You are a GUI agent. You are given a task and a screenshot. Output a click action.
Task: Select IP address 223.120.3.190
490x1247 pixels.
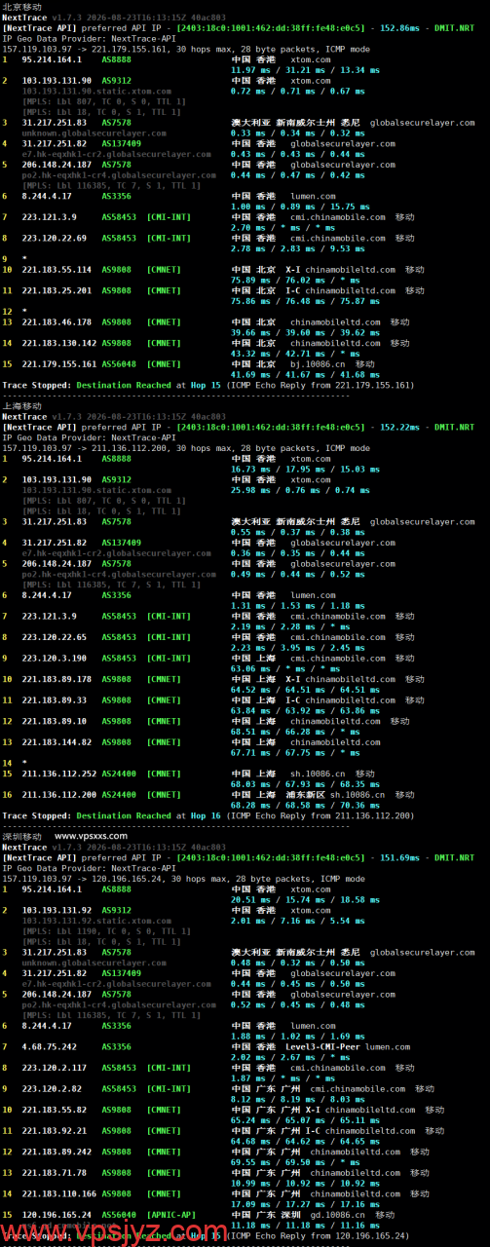click(55, 659)
